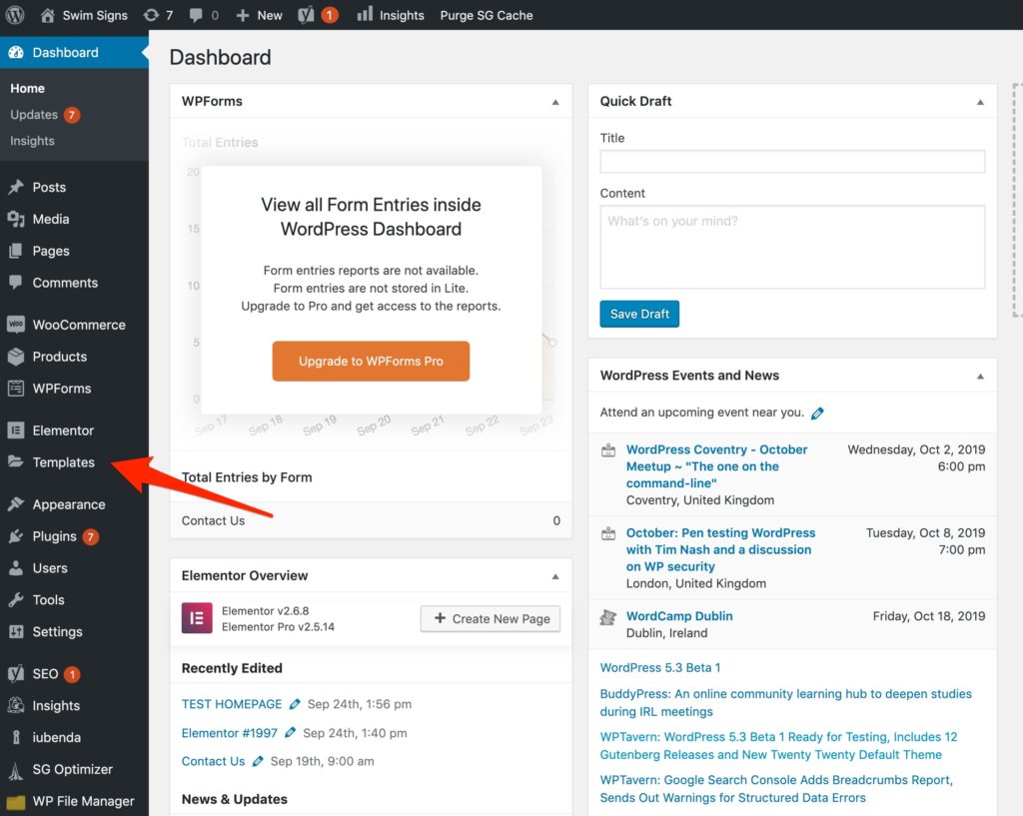Click Create New Page button

point(491,618)
